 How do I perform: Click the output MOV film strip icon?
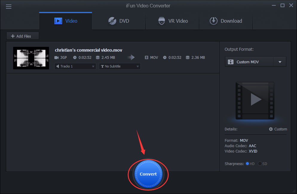[146, 58]
